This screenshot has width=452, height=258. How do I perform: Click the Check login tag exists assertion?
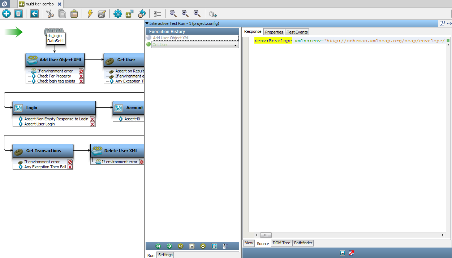(56, 81)
